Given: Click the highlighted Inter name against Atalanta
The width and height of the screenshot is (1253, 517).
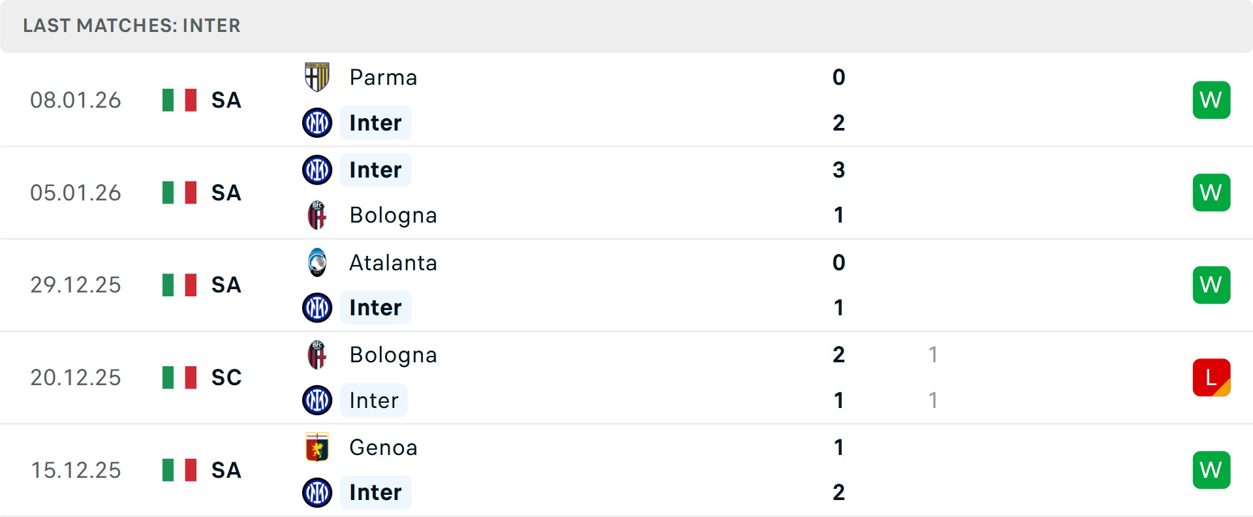Looking at the screenshot, I should (x=375, y=307).
